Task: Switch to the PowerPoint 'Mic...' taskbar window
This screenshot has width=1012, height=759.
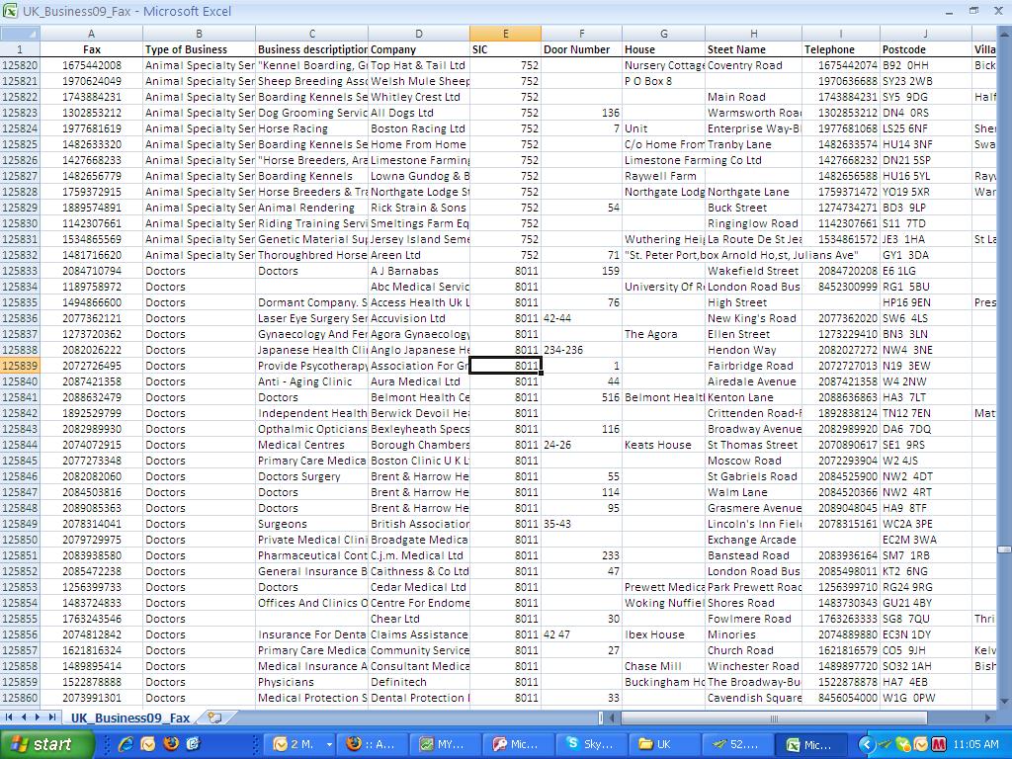Action: point(518,744)
